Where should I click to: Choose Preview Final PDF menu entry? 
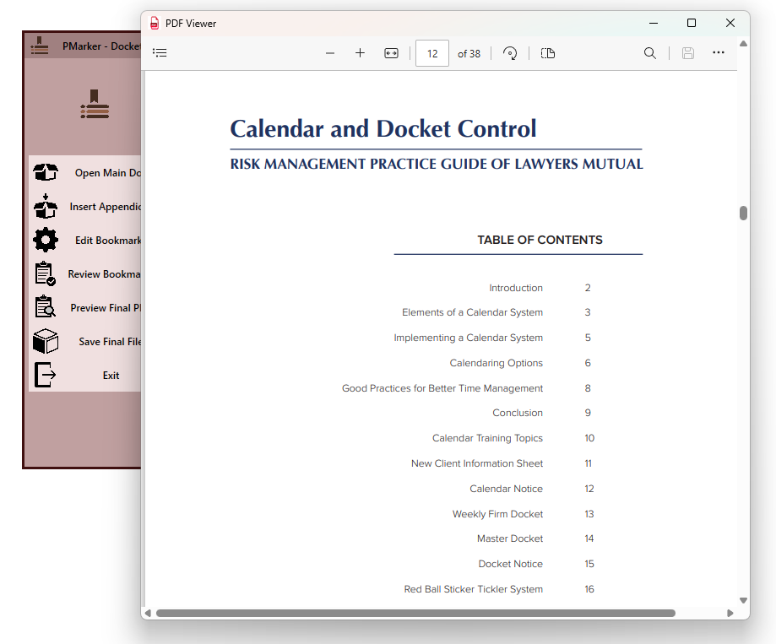click(105, 308)
